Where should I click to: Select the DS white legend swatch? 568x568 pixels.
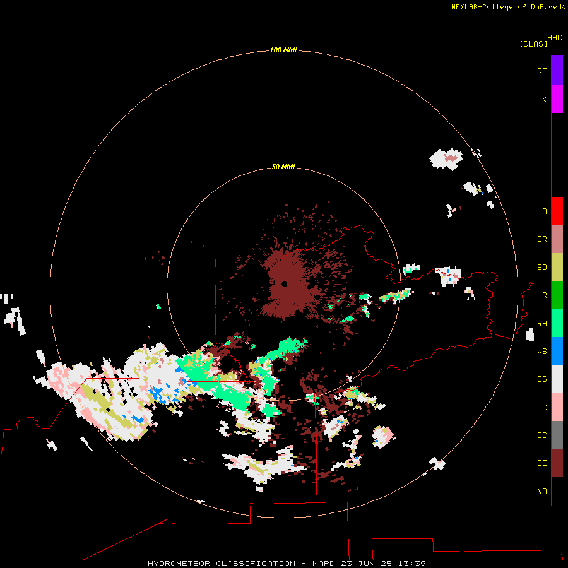pyautogui.click(x=557, y=379)
